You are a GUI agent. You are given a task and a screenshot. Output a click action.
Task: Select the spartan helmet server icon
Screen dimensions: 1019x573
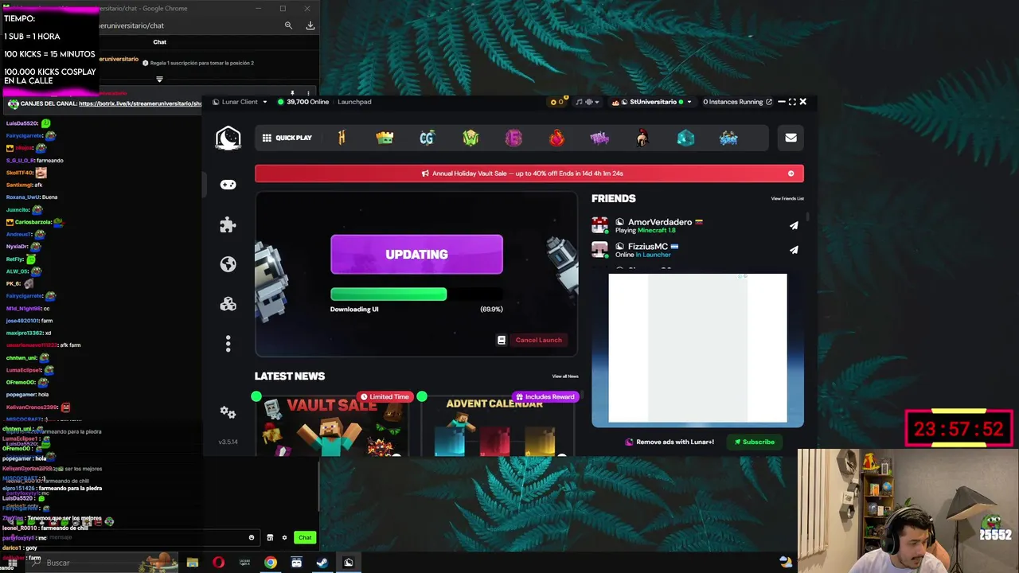(642, 138)
